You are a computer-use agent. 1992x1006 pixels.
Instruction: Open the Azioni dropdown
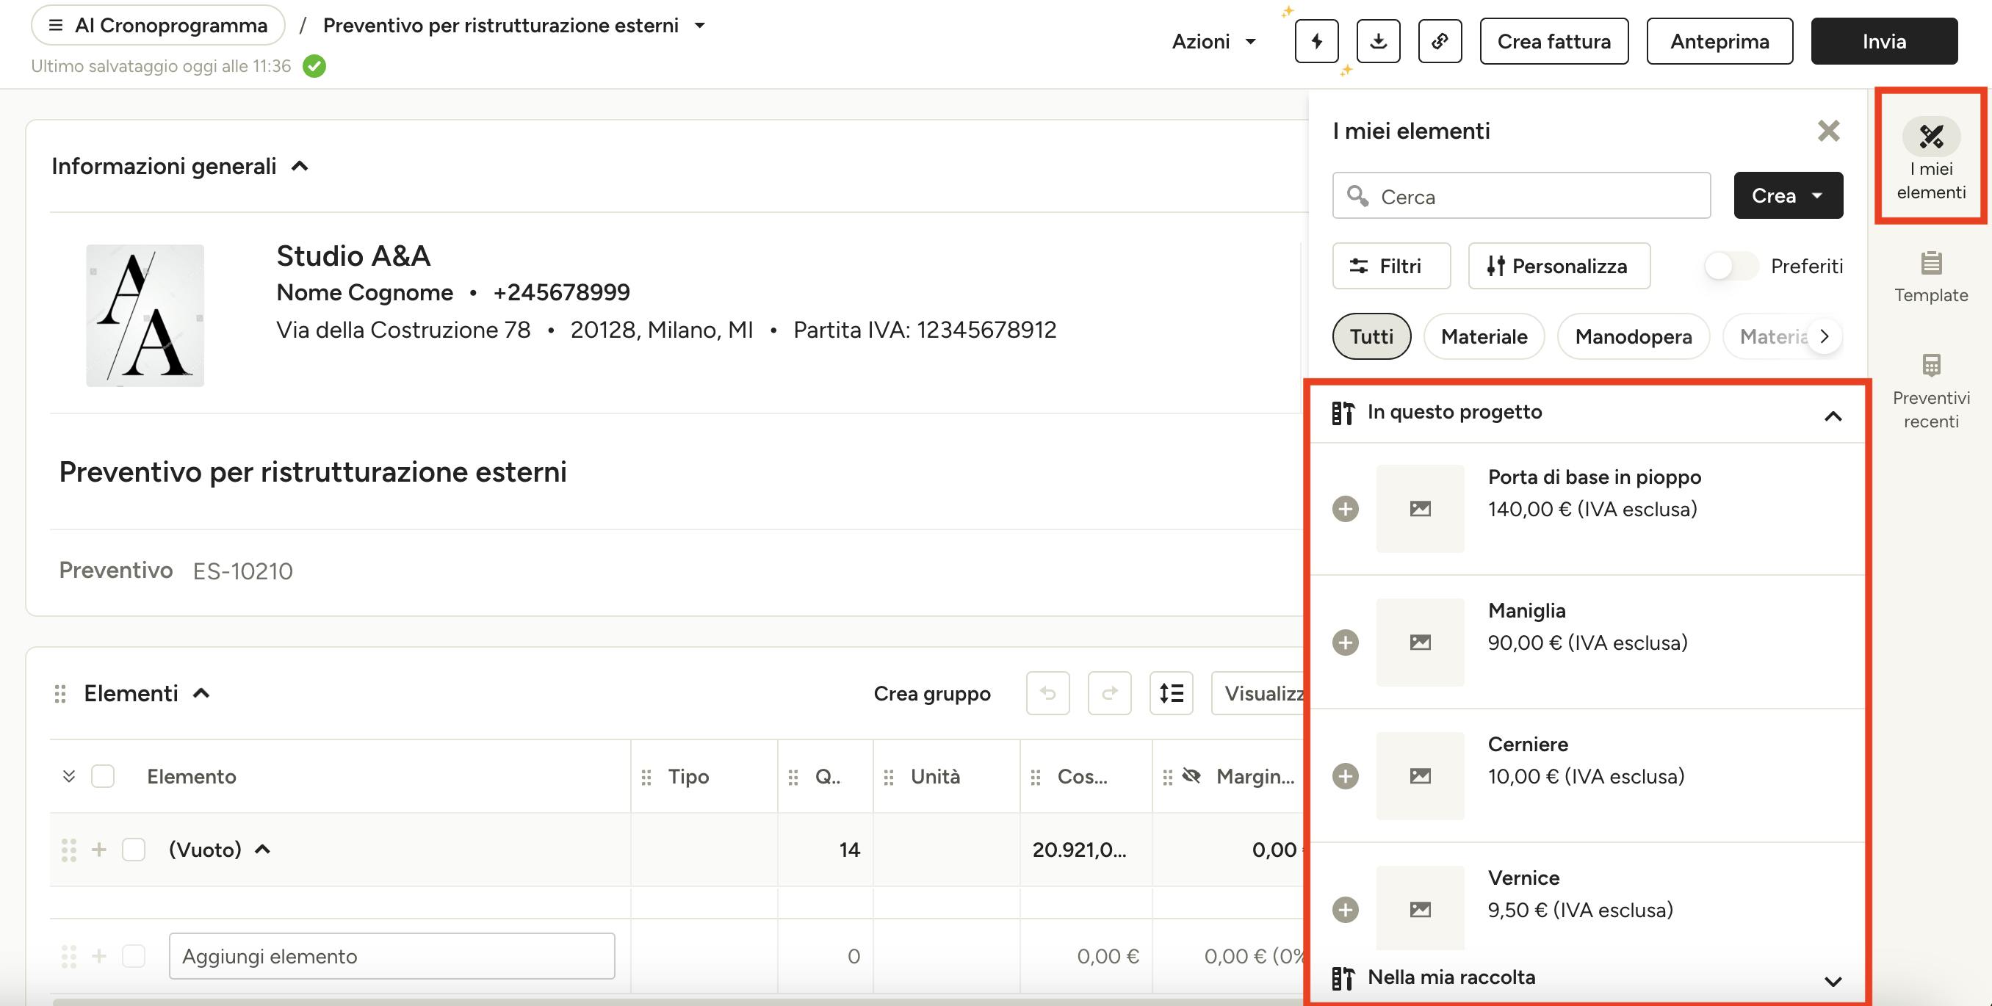click(1213, 41)
